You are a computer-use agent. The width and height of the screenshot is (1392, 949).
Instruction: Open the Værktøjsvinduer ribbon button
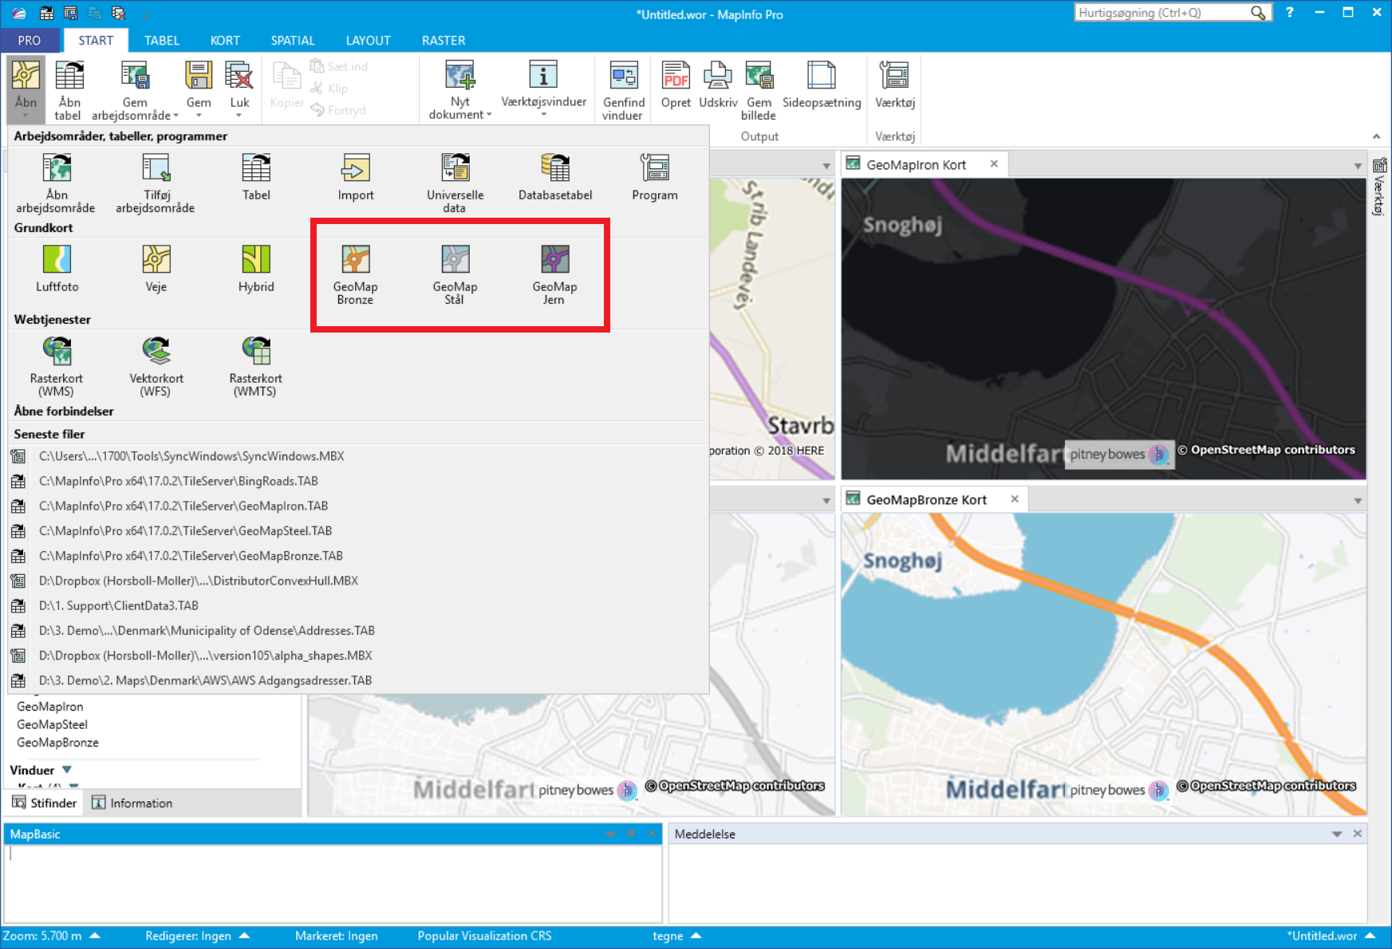click(543, 89)
